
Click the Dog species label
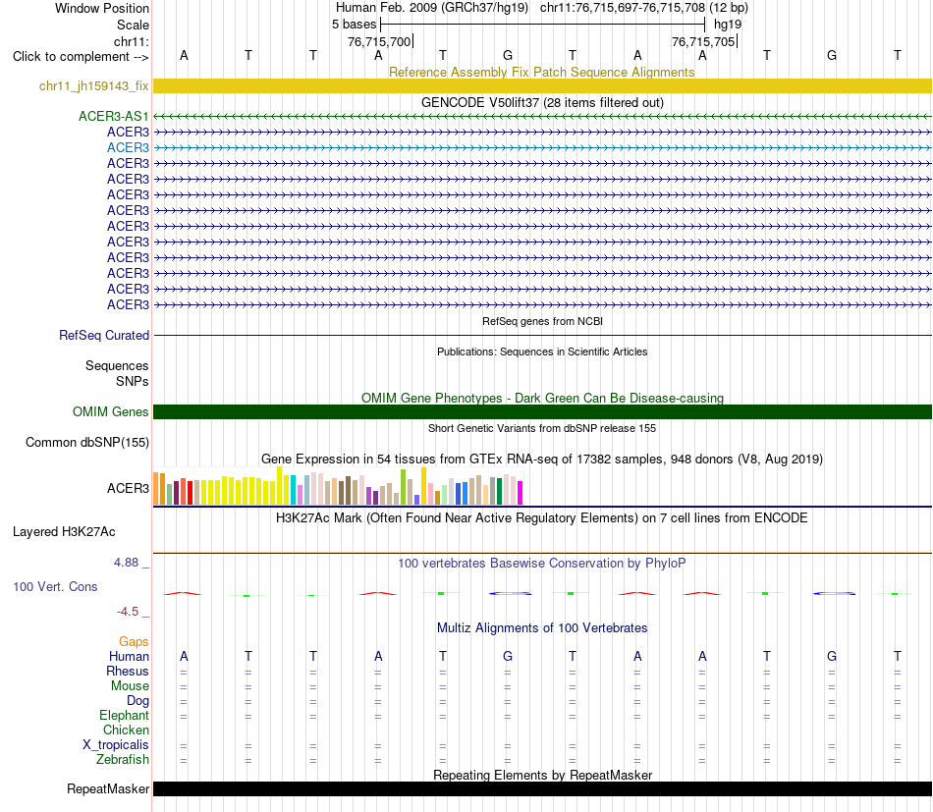(138, 701)
